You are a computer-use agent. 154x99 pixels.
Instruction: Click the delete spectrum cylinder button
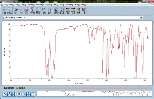click(x=49, y=11)
